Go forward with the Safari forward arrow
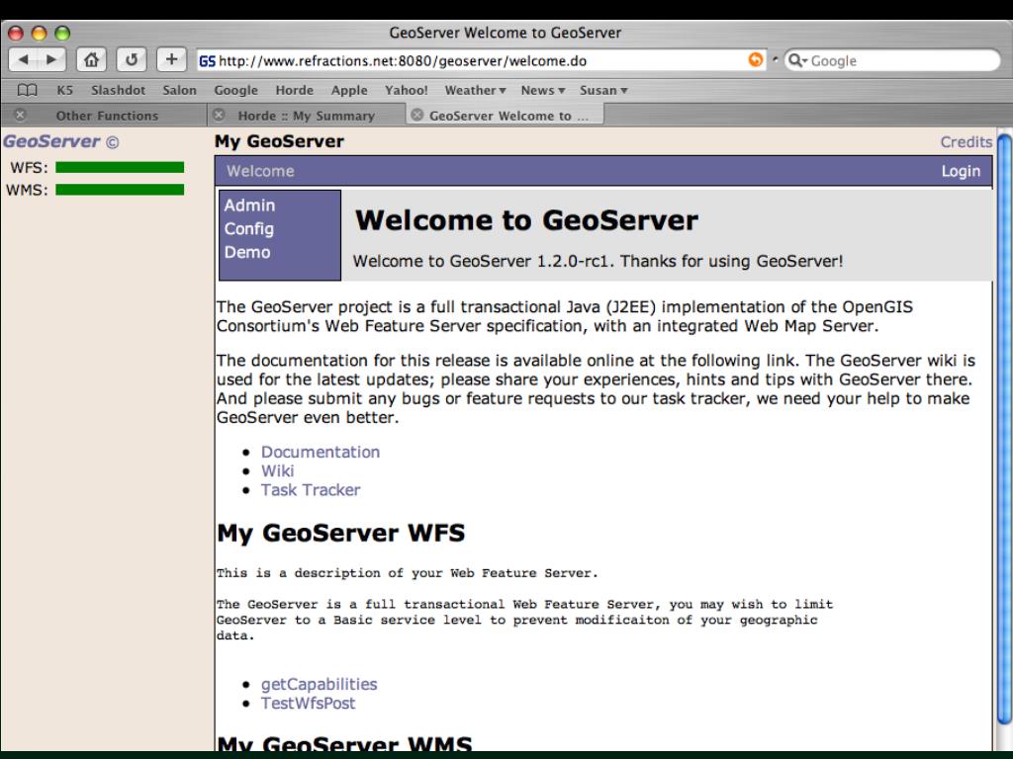Screen dimensions: 1013x759 51,60
